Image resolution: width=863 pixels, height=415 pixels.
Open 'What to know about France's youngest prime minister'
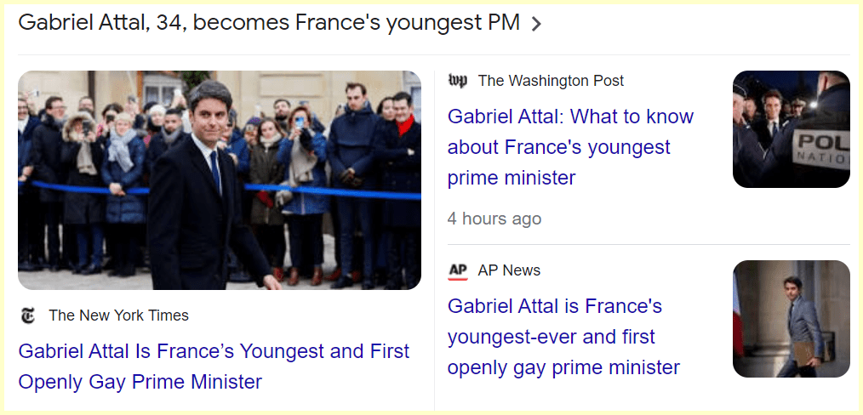570,147
